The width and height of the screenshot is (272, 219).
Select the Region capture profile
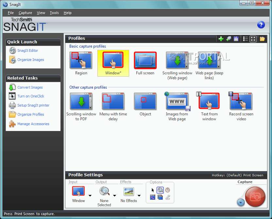point(81,63)
